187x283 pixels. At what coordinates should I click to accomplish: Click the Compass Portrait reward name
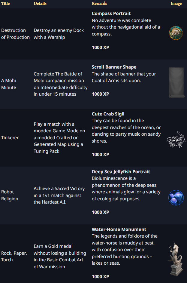click(x=111, y=14)
